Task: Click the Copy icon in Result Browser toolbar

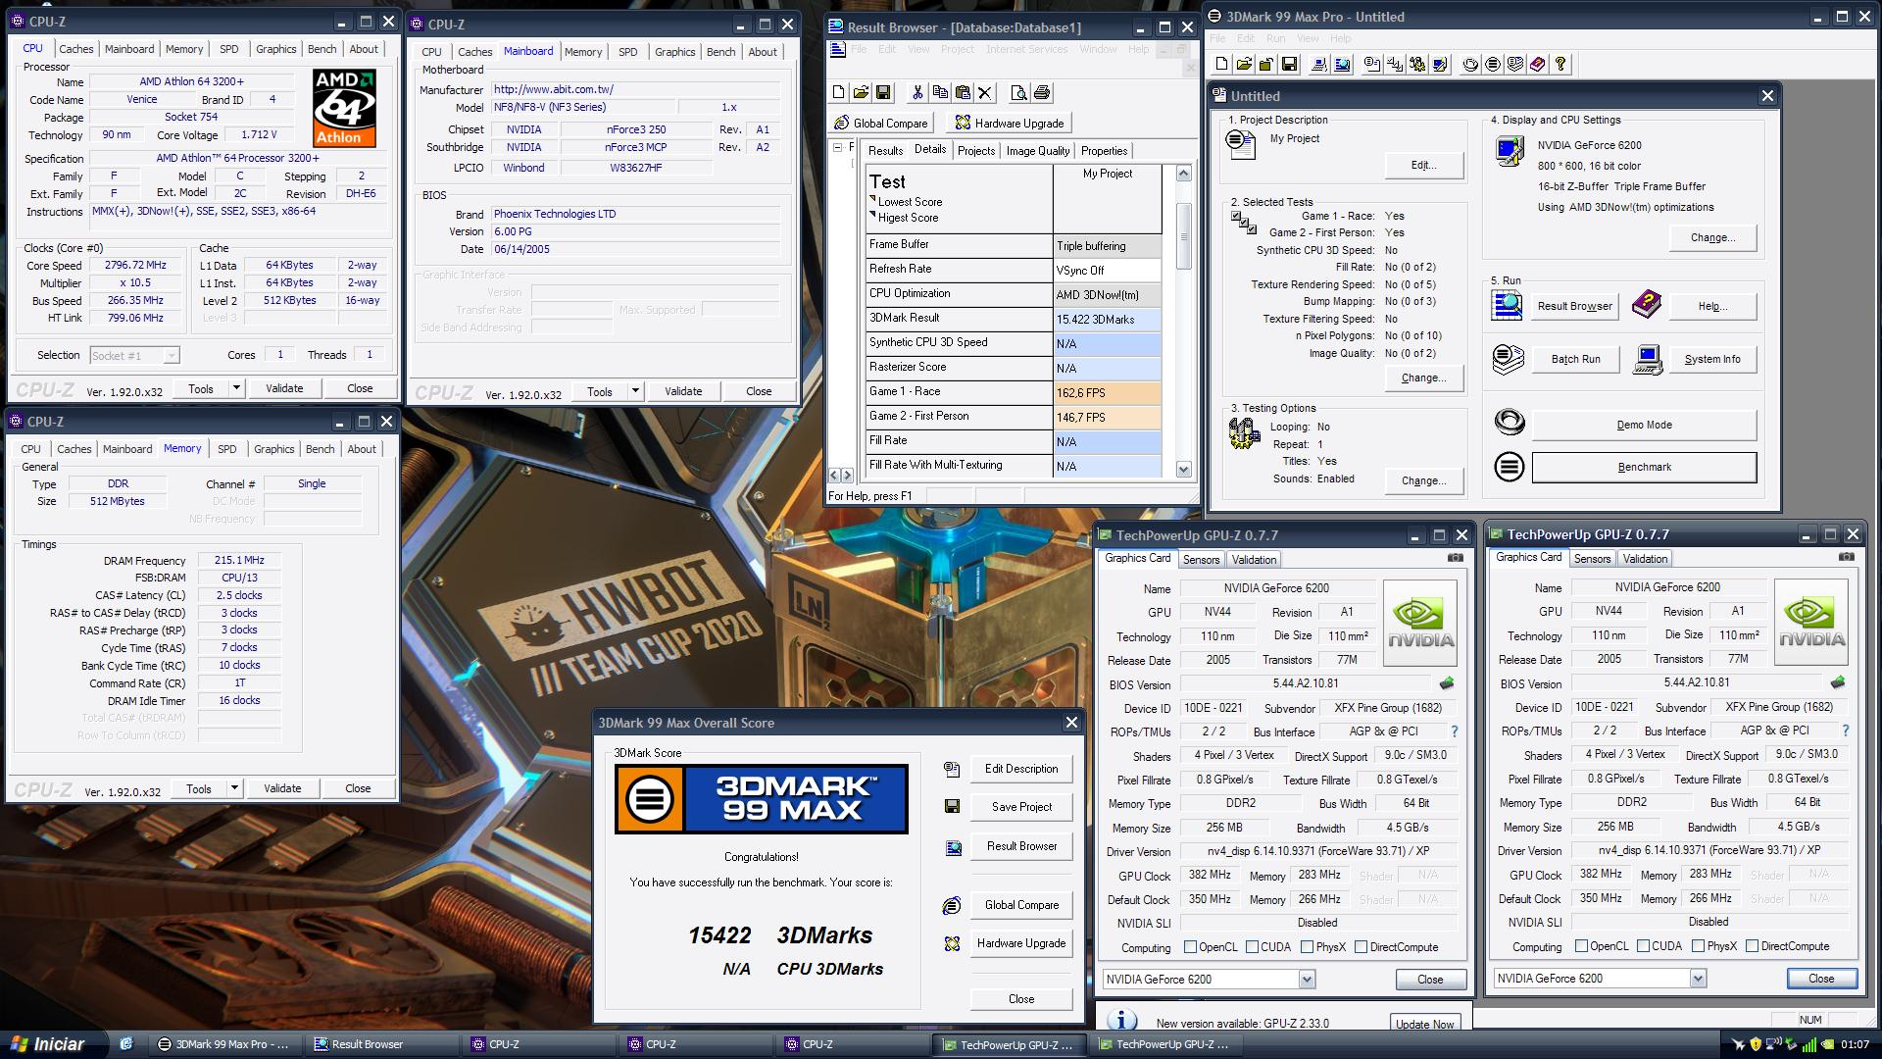Action: pos(940,92)
